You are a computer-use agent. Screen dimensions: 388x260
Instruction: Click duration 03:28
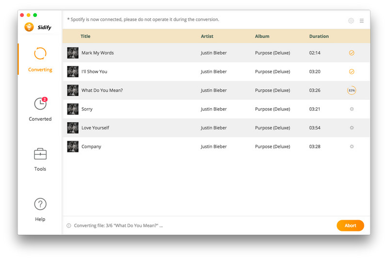(x=314, y=146)
